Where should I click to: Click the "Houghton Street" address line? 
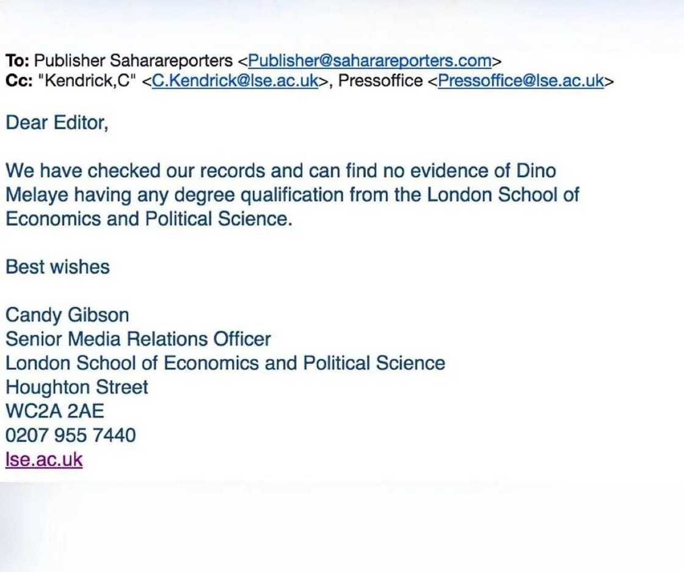[77, 387]
